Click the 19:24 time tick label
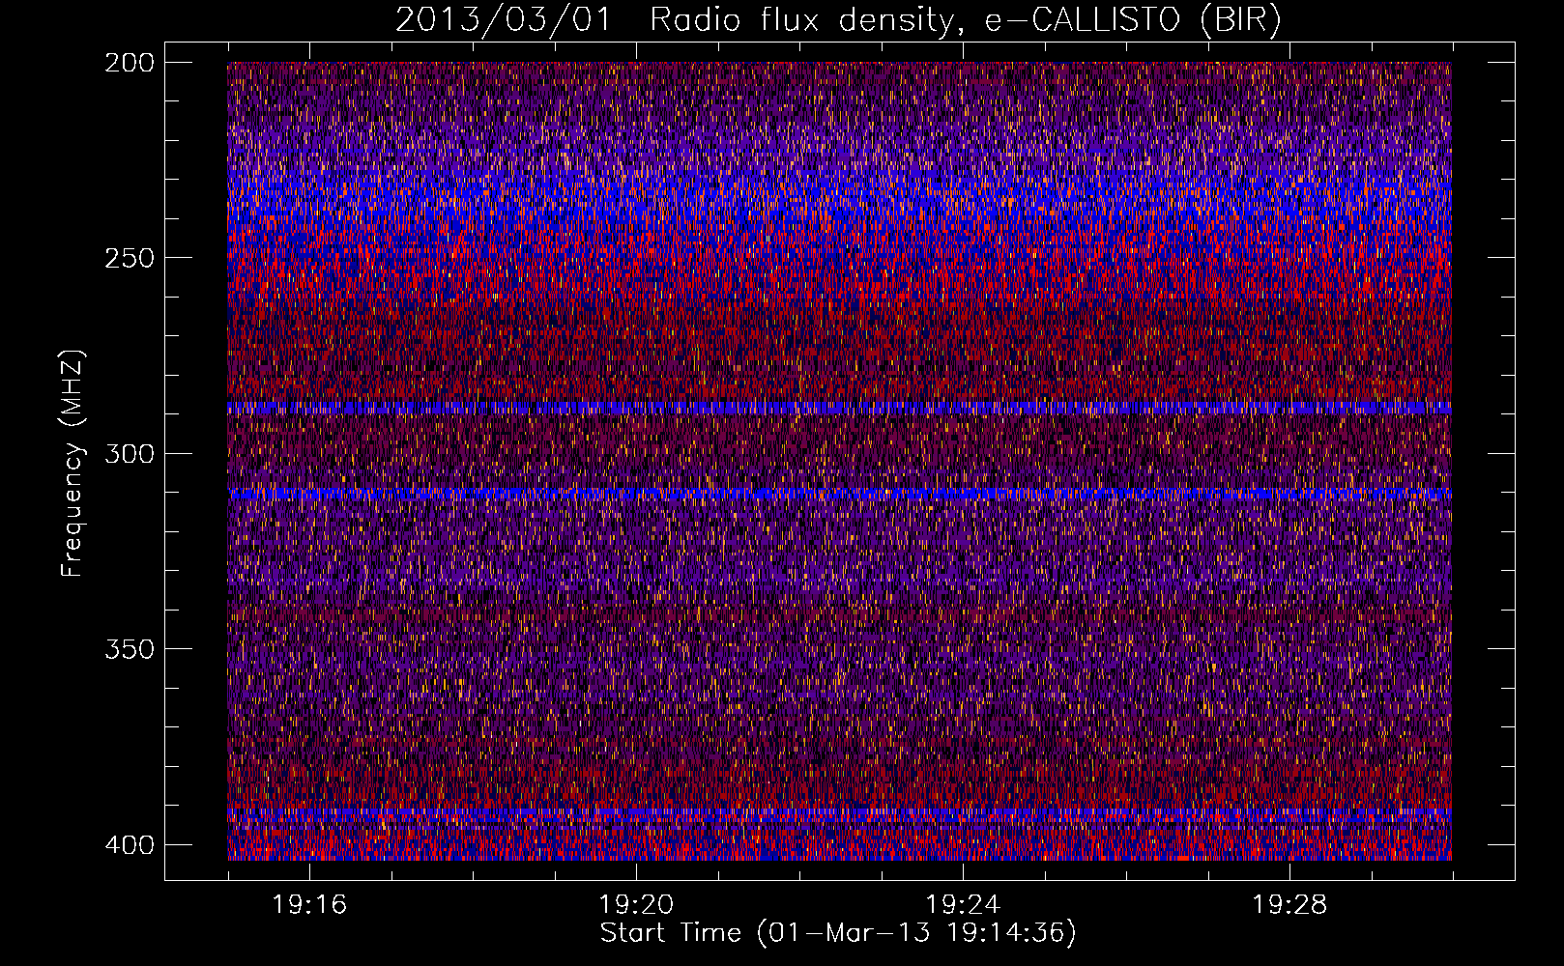The image size is (1564, 966). click(963, 904)
